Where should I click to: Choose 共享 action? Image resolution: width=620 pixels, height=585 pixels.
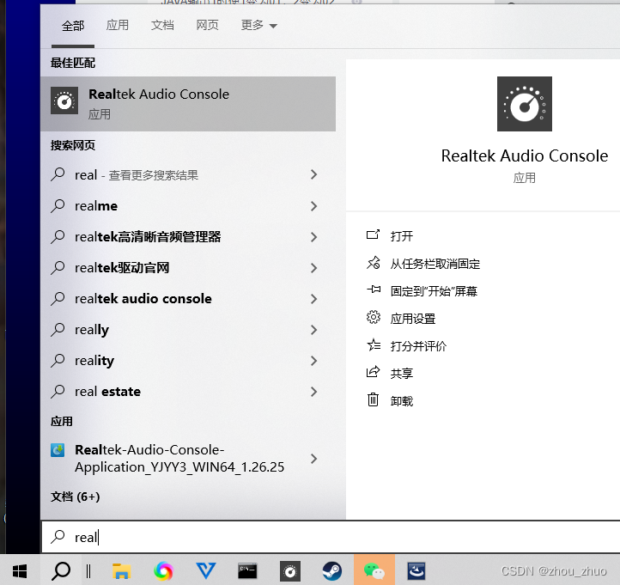[402, 374]
